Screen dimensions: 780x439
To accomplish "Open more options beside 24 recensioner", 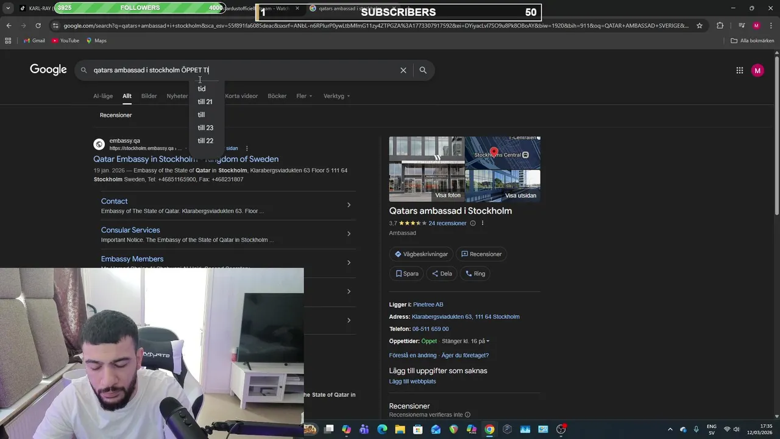I will click(x=483, y=223).
